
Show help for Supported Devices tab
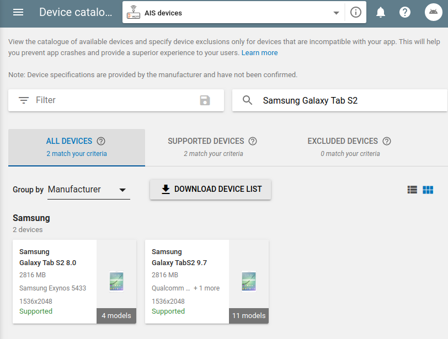pyautogui.click(x=253, y=141)
